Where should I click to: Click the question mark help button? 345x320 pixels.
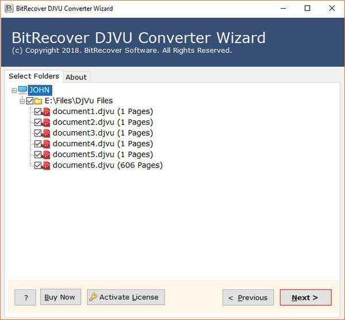[x=25, y=298]
